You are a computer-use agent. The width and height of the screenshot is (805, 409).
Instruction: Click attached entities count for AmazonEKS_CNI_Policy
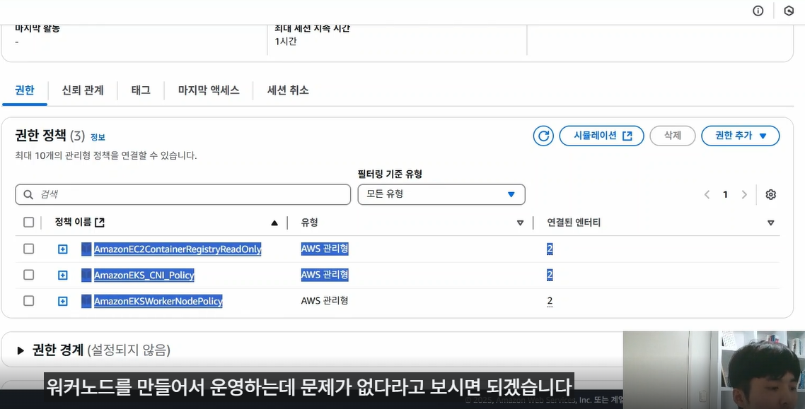pyautogui.click(x=550, y=275)
